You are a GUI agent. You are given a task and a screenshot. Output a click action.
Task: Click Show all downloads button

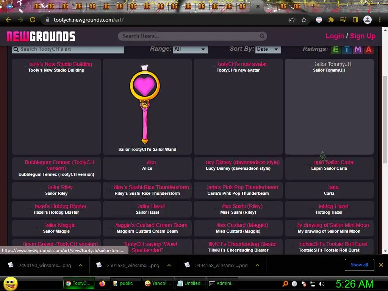click(x=359, y=265)
